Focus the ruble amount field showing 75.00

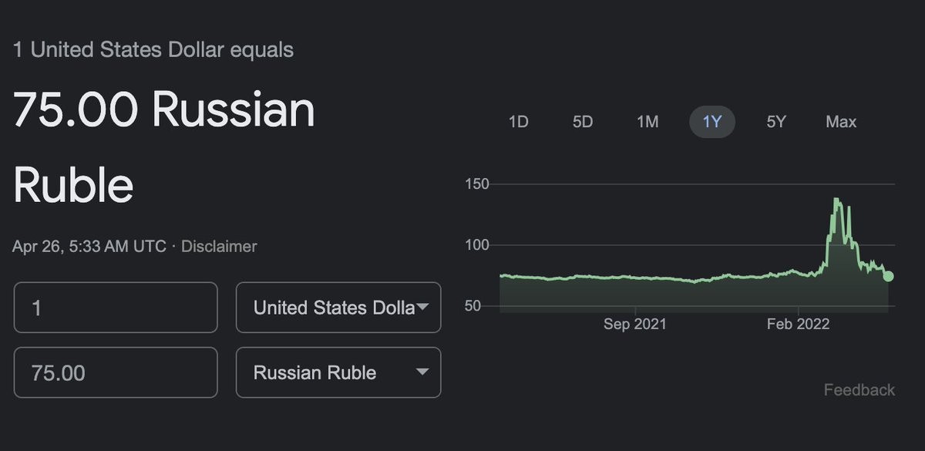pyautogui.click(x=116, y=373)
